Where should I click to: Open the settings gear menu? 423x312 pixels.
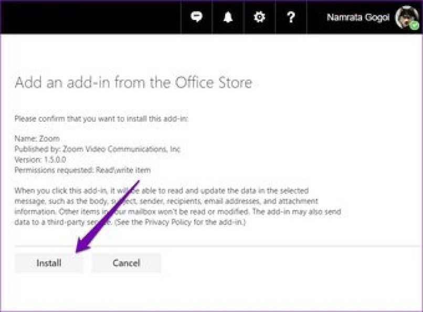(259, 17)
